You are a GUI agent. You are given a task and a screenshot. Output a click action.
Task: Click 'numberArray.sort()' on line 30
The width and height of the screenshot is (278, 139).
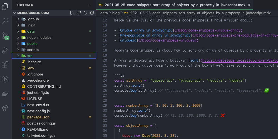click(132, 111)
